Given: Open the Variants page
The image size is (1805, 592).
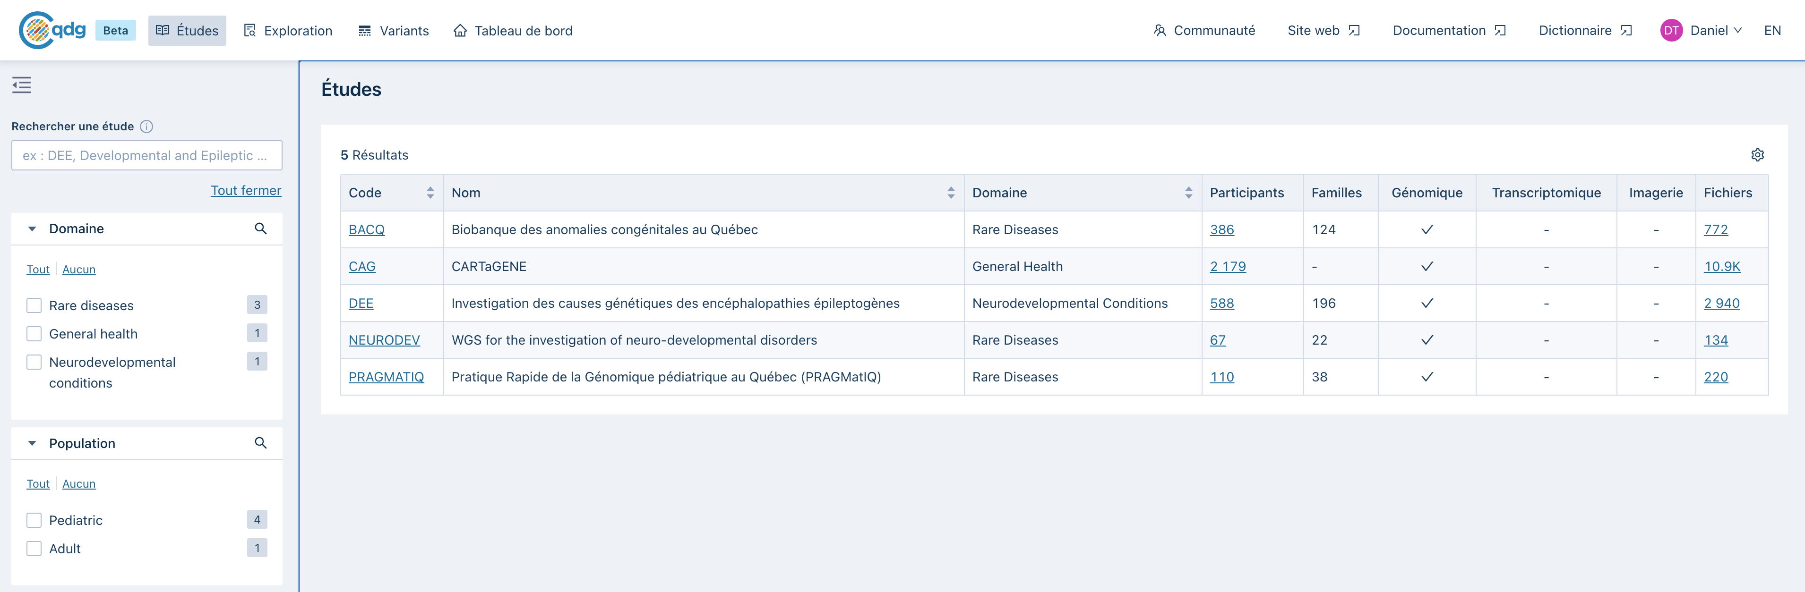Looking at the screenshot, I should tap(394, 31).
